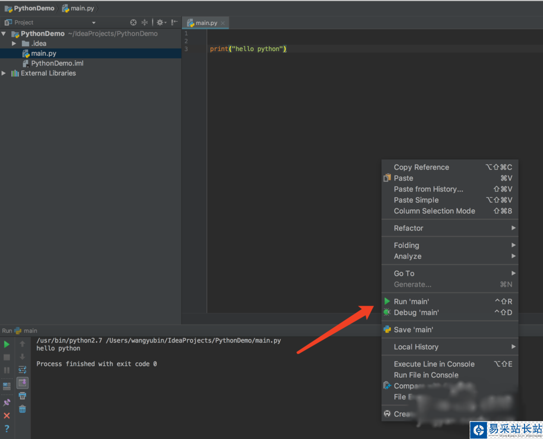Click the Run 'main' context menu item
The height and width of the screenshot is (439, 543).
[x=450, y=301]
